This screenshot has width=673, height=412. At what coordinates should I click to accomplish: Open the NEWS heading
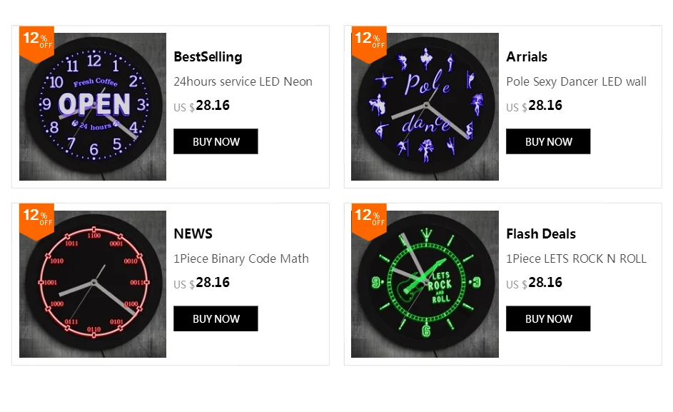click(x=193, y=234)
